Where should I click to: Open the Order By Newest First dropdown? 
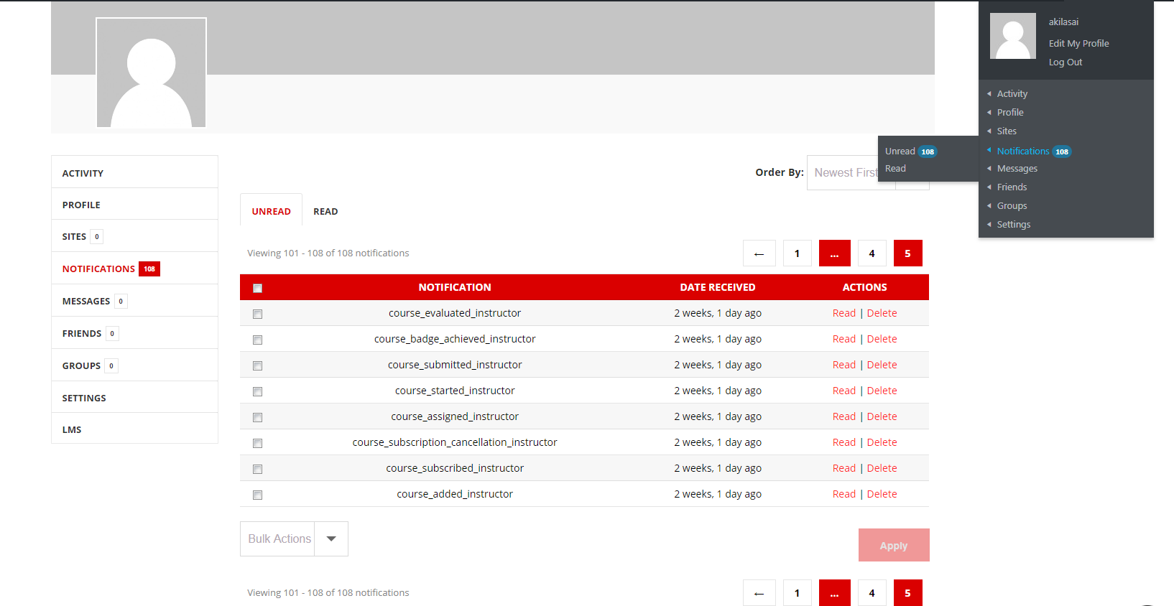pyautogui.click(x=844, y=173)
